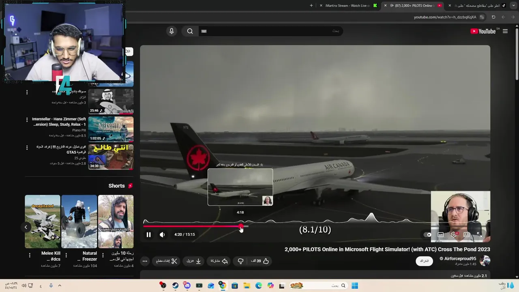Close the iMartinx Stream tab
The image size is (519, 292).
point(321,6)
